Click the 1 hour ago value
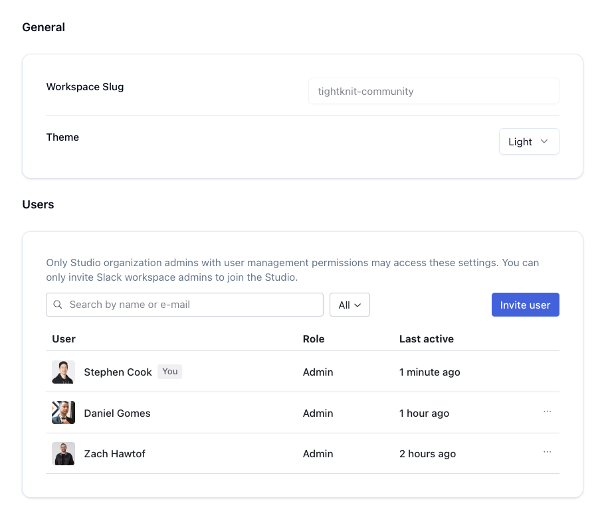The height and width of the screenshot is (521, 602). pyautogui.click(x=424, y=413)
